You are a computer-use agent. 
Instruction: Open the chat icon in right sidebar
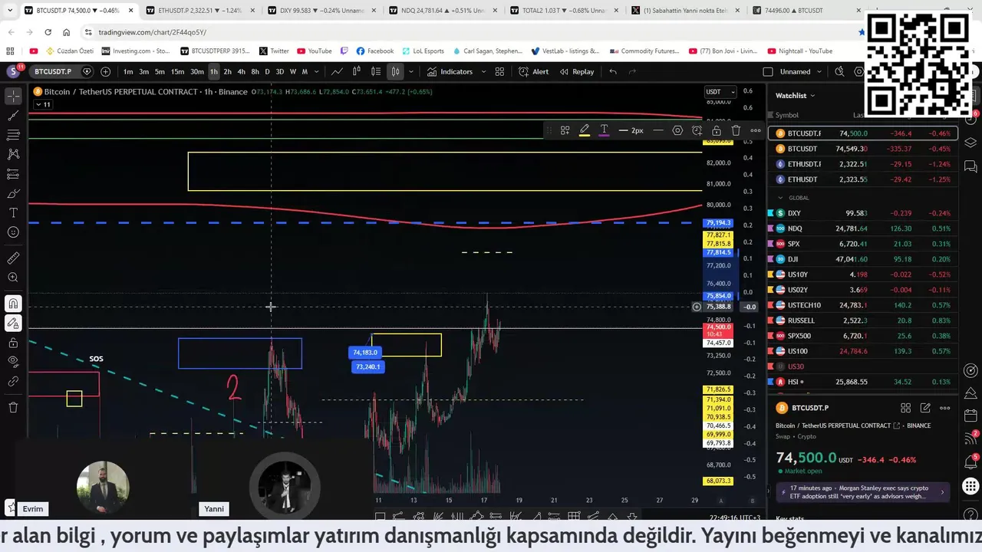coord(970,166)
